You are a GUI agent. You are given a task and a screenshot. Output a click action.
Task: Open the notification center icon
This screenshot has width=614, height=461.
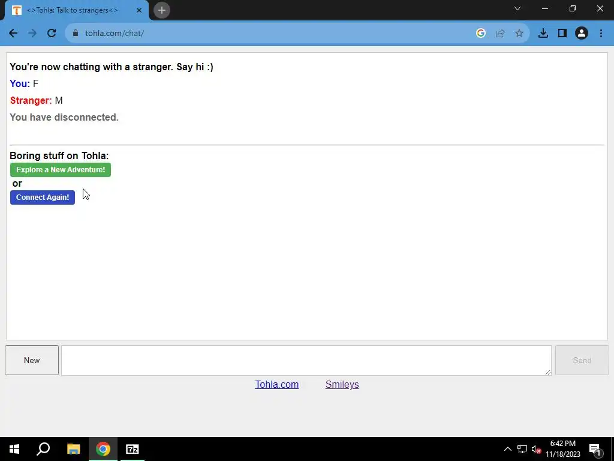pos(595,450)
